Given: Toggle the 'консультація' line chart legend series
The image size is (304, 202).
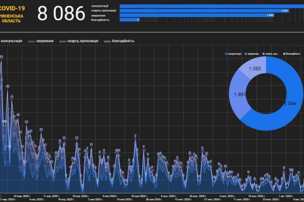Looking at the screenshot, I should 11,40.
